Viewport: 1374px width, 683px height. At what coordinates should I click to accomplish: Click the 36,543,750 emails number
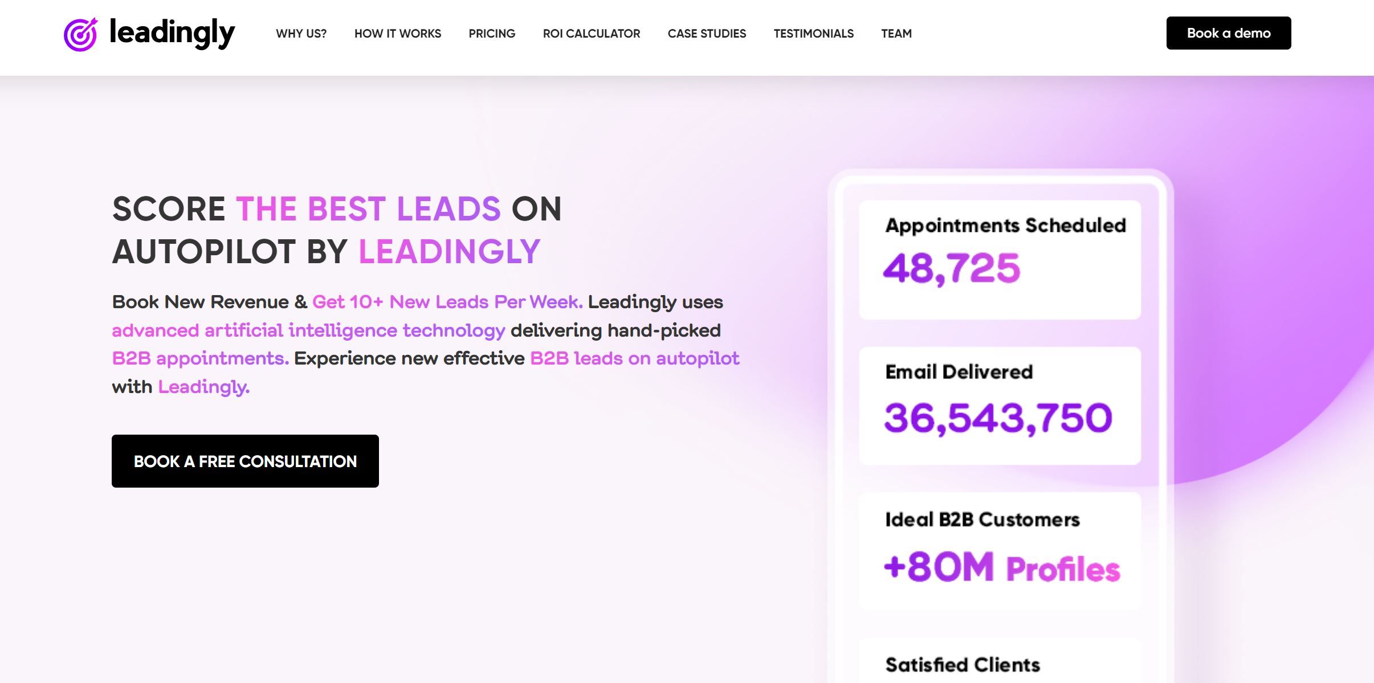[997, 418]
